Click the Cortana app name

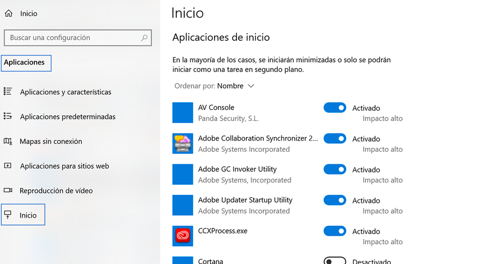click(x=211, y=261)
